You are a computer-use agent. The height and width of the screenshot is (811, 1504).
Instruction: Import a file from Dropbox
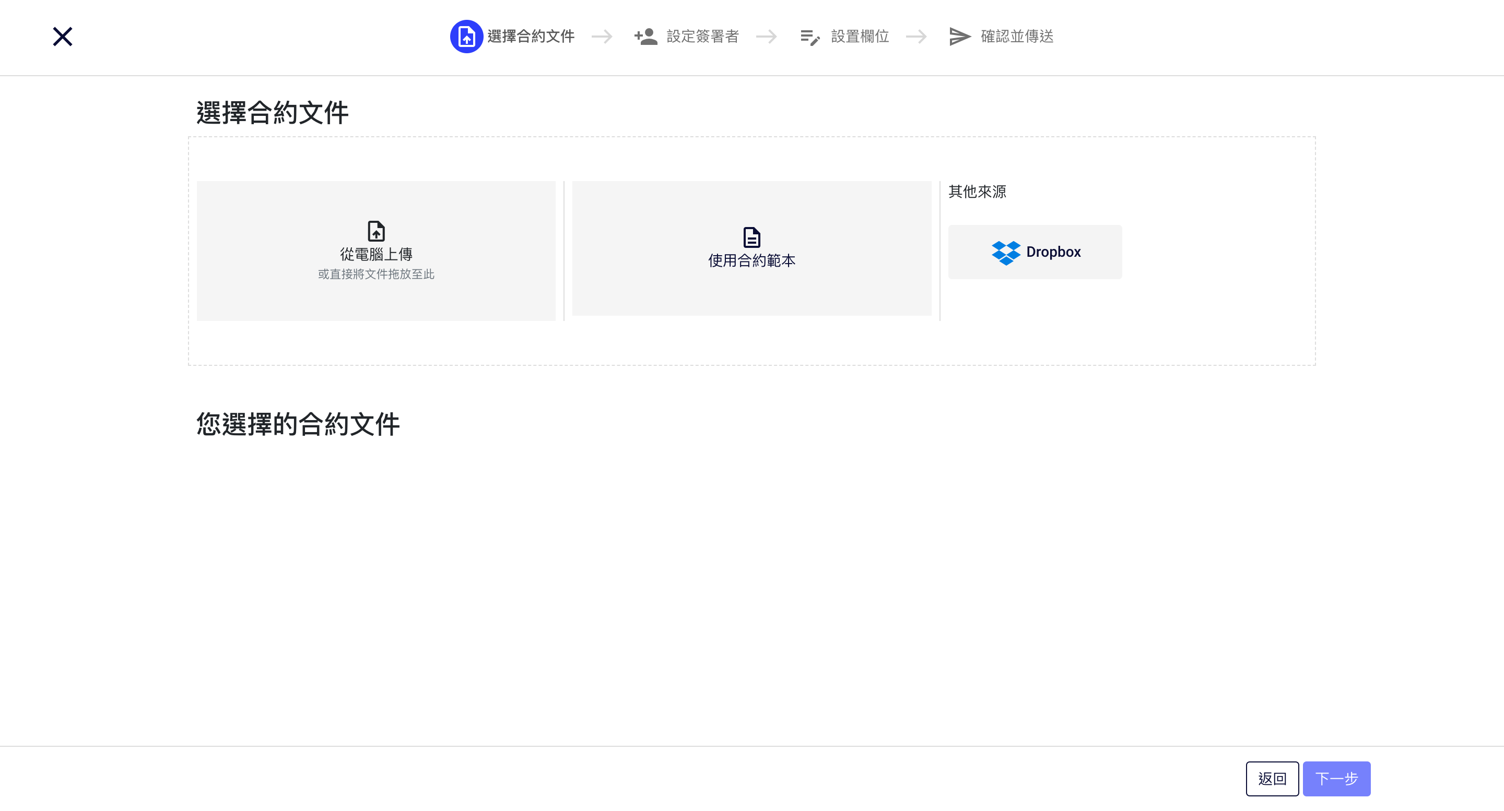point(1035,252)
